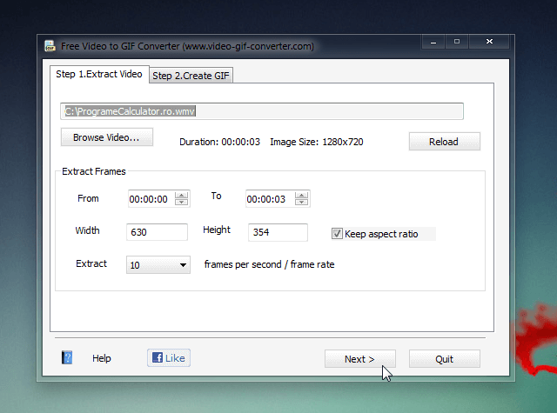Toggle the Keep aspect ratio checkbox

coord(337,234)
